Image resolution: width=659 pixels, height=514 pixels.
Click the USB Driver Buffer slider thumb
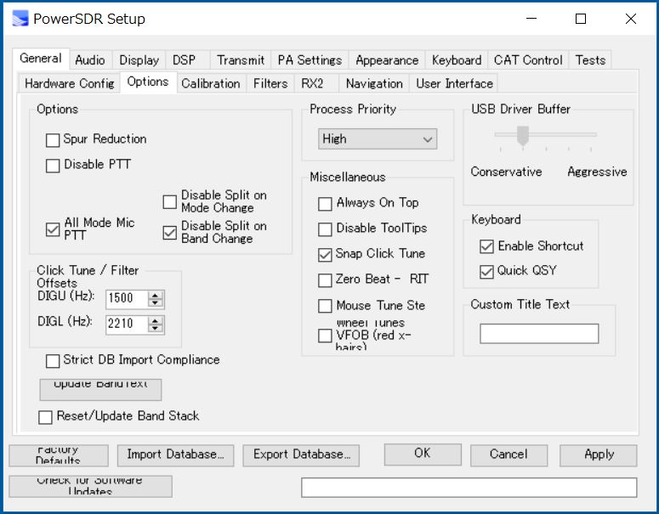523,136
